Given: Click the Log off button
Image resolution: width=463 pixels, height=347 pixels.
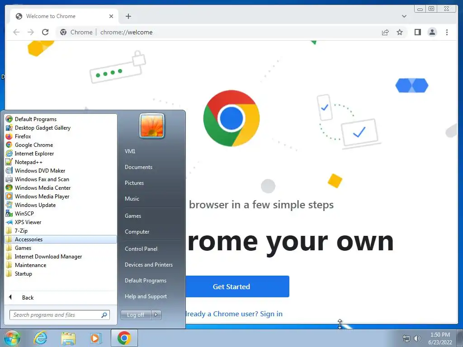Looking at the screenshot, I should (x=136, y=315).
